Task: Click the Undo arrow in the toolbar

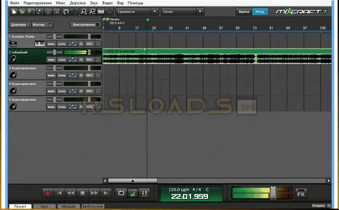Action: click(x=67, y=11)
